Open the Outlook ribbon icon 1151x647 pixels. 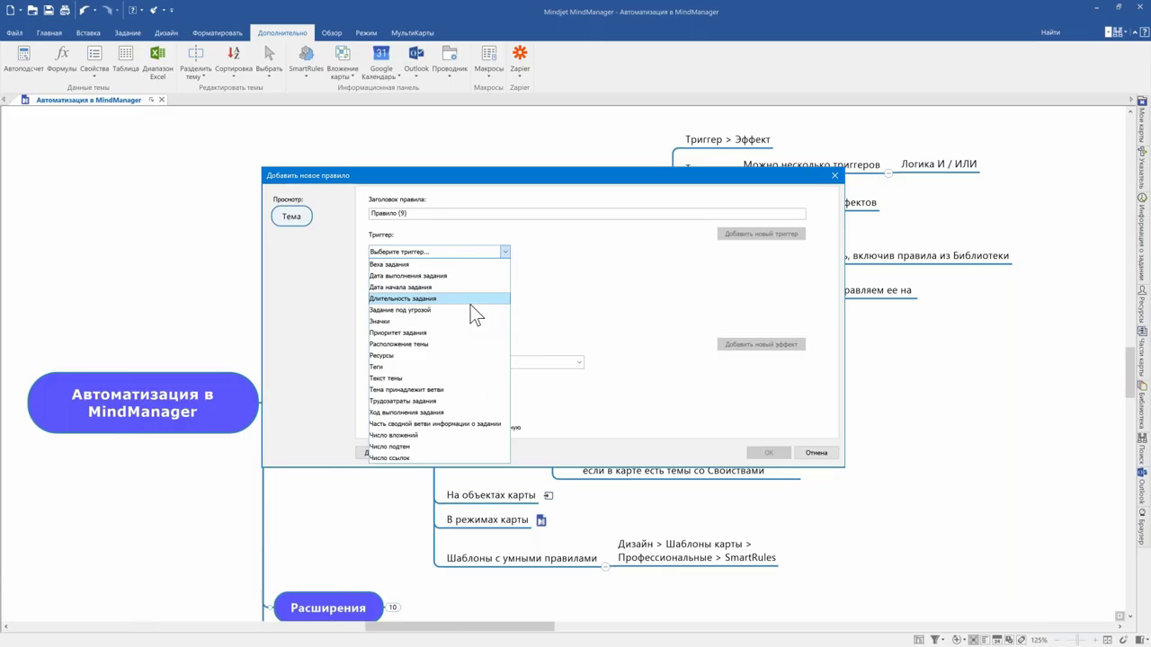point(416,54)
